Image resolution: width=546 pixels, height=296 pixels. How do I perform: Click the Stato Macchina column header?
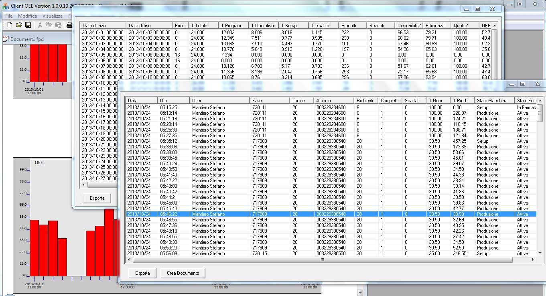(x=494, y=100)
